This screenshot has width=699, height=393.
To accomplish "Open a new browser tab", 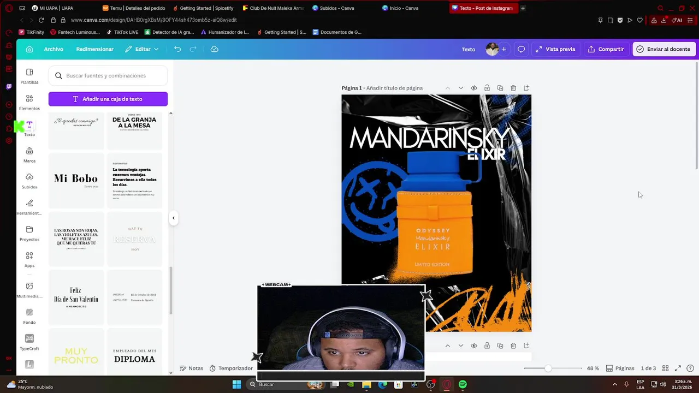I will [523, 8].
